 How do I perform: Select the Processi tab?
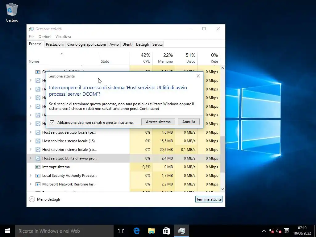tap(35, 44)
